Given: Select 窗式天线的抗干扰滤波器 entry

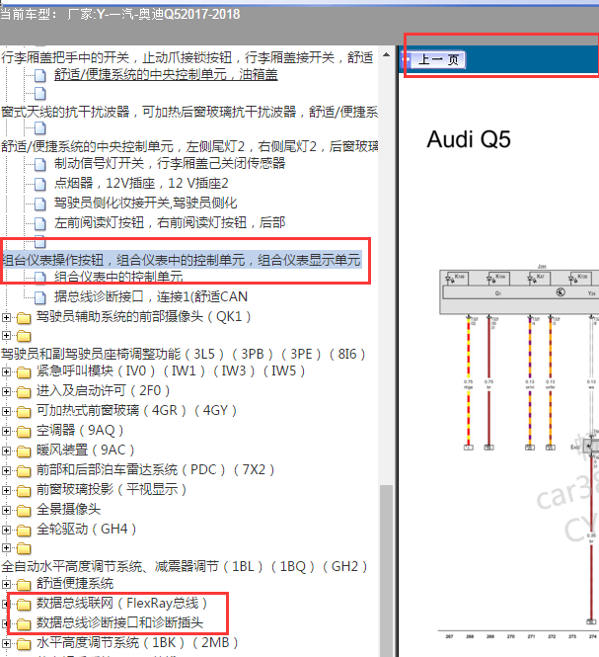Looking at the screenshot, I should click(x=189, y=113).
